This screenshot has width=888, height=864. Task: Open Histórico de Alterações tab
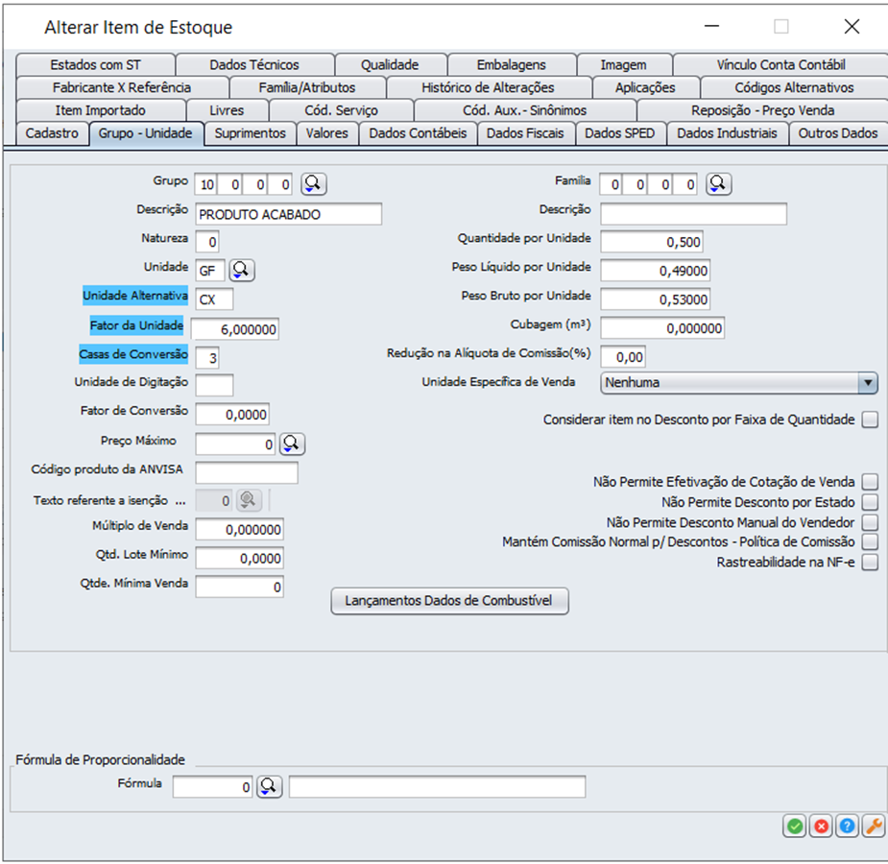(489, 87)
